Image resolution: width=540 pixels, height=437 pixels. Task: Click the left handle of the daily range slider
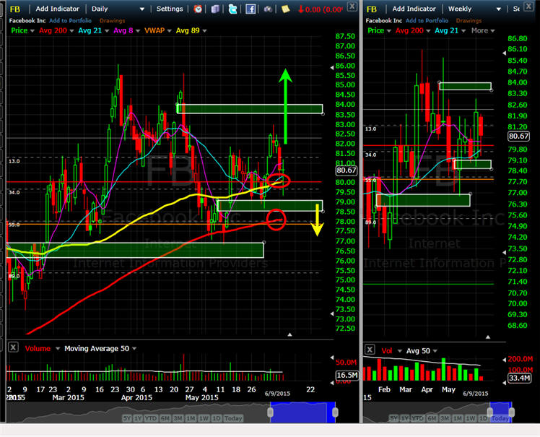[x=270, y=411]
